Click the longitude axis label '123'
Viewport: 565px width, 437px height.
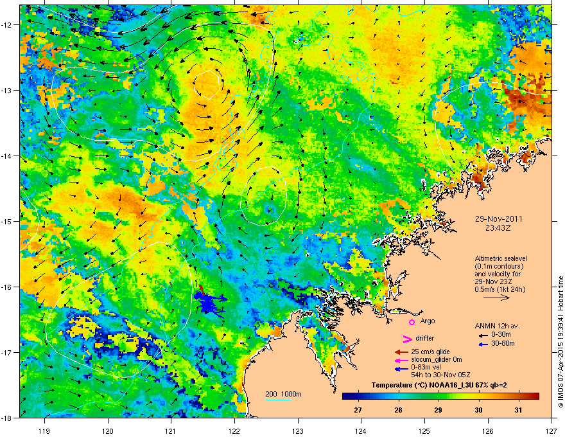[298, 431]
